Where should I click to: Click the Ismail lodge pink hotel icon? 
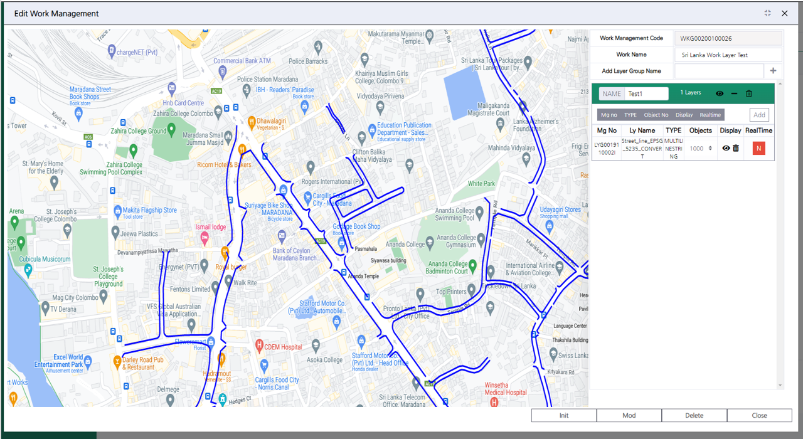[203, 238]
